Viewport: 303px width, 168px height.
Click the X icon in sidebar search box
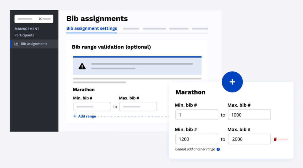click(x=40, y=19)
